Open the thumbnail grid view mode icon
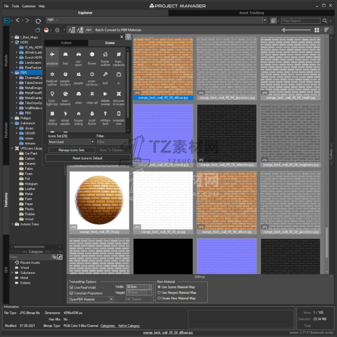Viewport: 337px width, 337px height. click(x=317, y=30)
